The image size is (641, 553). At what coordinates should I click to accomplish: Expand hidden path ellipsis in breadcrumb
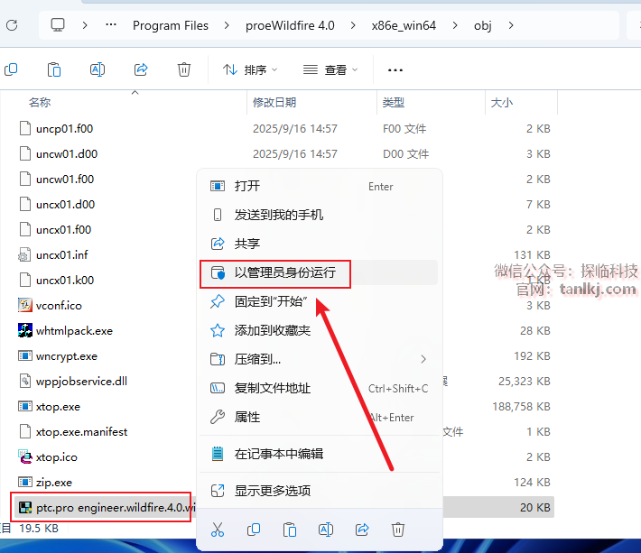click(111, 25)
